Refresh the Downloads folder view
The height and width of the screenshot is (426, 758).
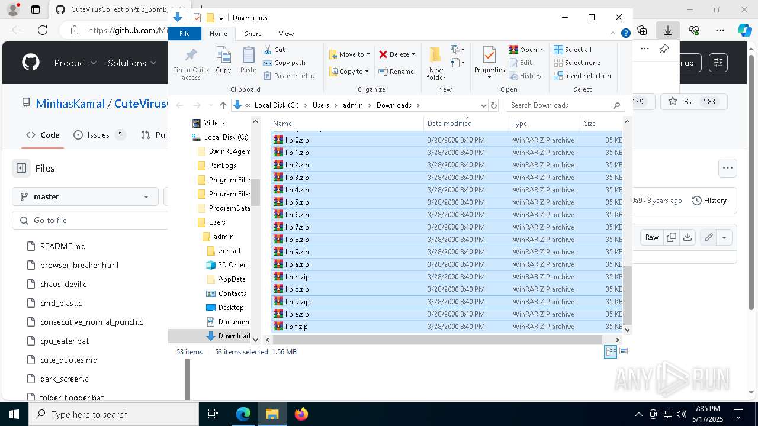click(x=493, y=105)
